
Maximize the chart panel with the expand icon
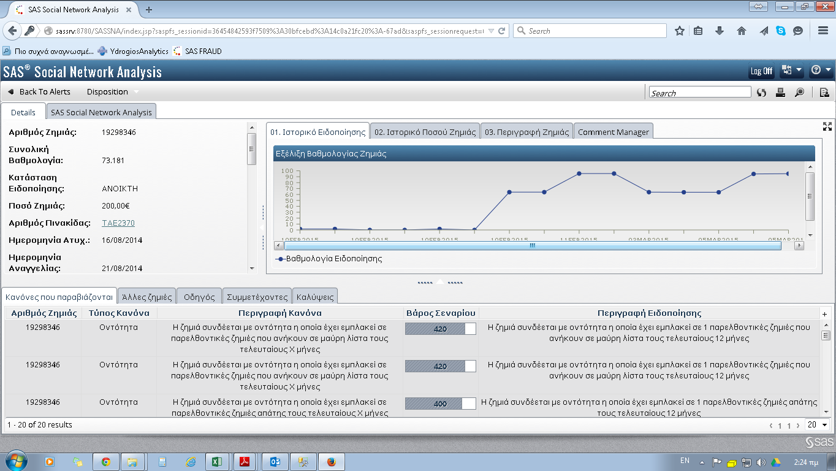click(827, 126)
